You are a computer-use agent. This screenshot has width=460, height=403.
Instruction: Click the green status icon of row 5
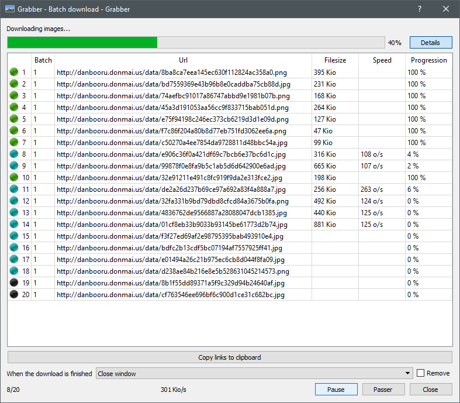click(14, 119)
